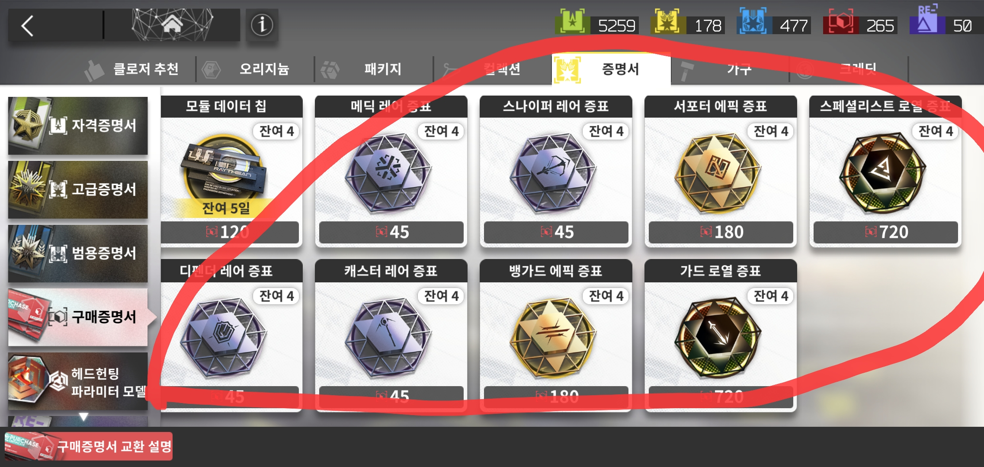Tap the back arrow icon
Image resolution: width=984 pixels, height=467 pixels.
(x=28, y=26)
